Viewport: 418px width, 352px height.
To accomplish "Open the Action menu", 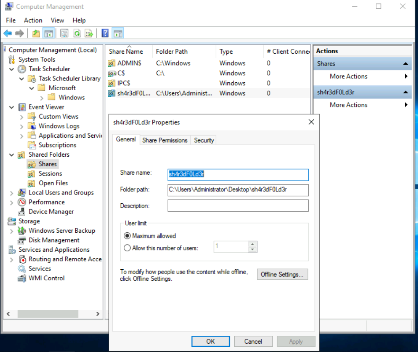I will click(x=33, y=20).
